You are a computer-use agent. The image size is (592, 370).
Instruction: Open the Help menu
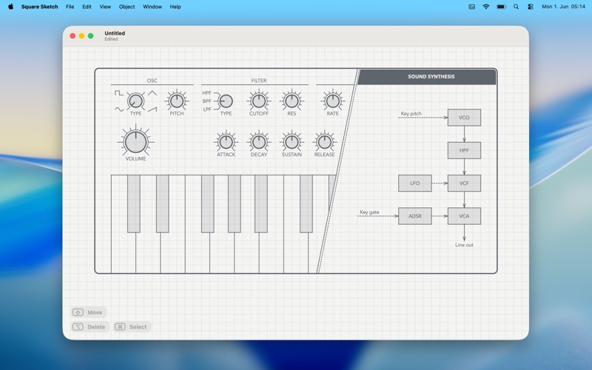click(x=175, y=7)
